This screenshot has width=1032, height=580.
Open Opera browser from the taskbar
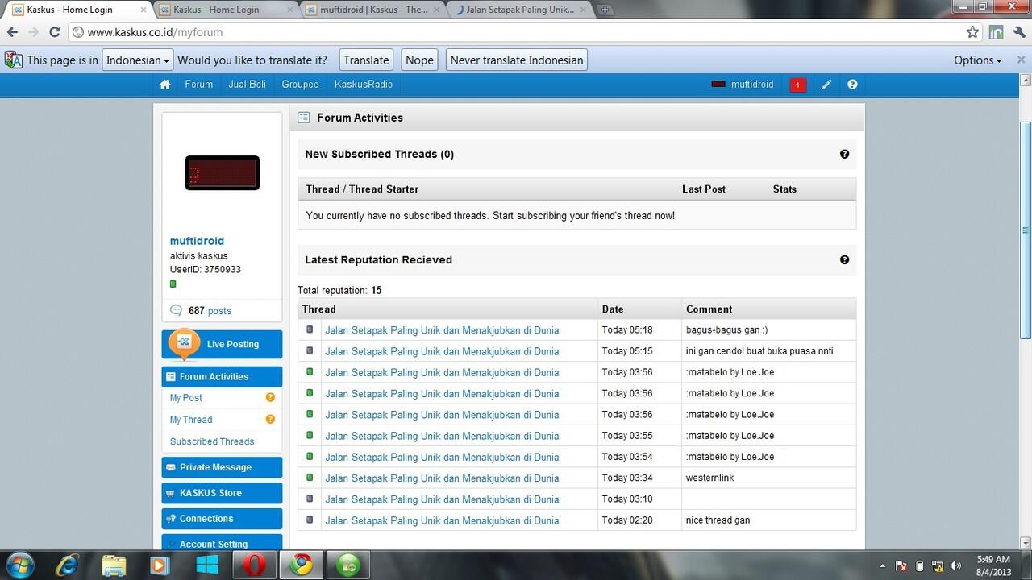point(254,565)
